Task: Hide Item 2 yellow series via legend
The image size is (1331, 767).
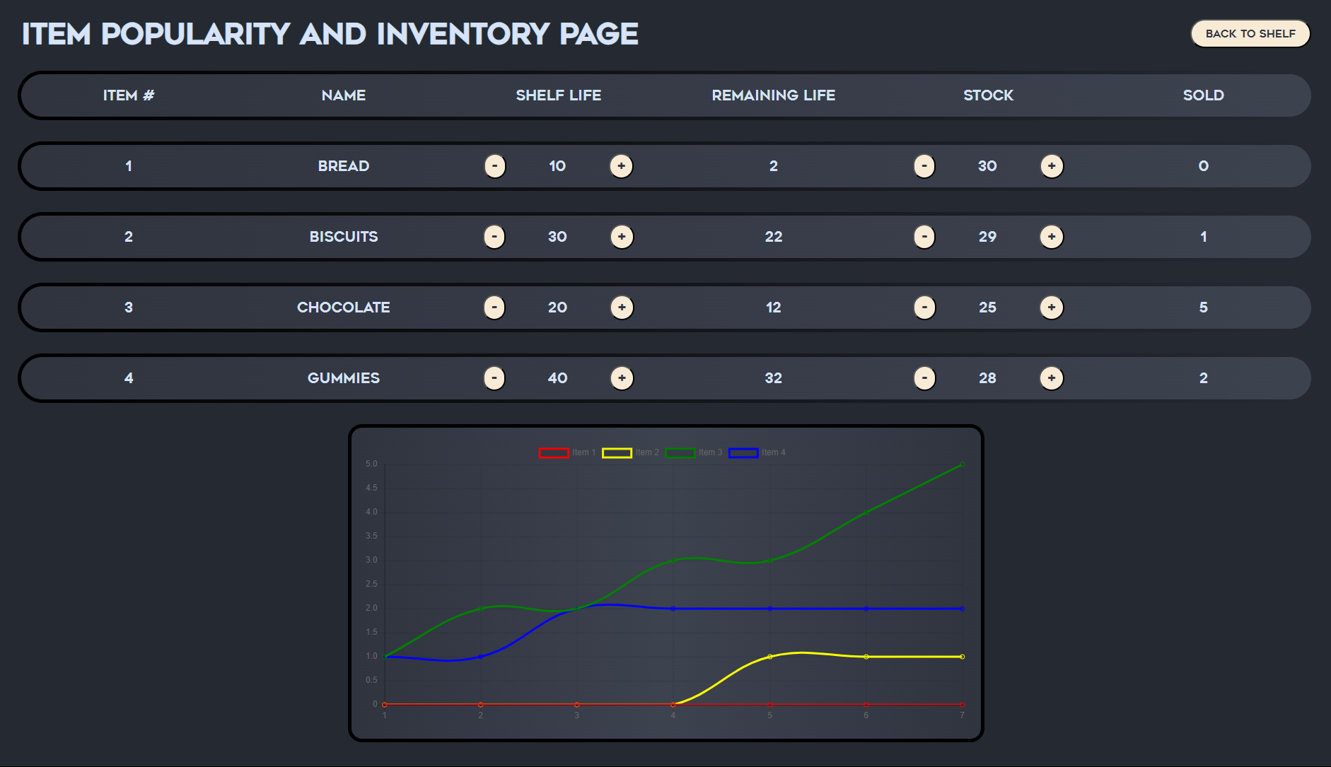Action: [x=617, y=452]
